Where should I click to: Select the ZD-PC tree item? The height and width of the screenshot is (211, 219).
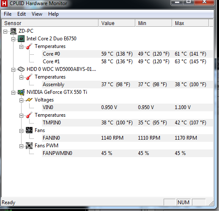click(x=26, y=31)
